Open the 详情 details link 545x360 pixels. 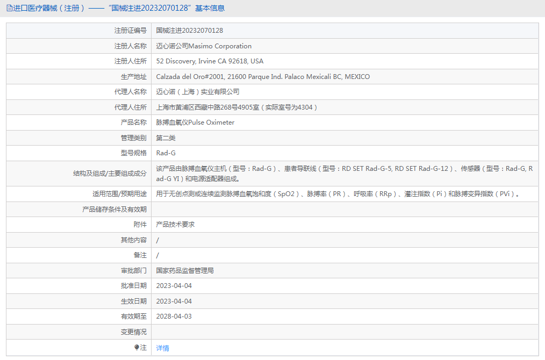point(162,348)
